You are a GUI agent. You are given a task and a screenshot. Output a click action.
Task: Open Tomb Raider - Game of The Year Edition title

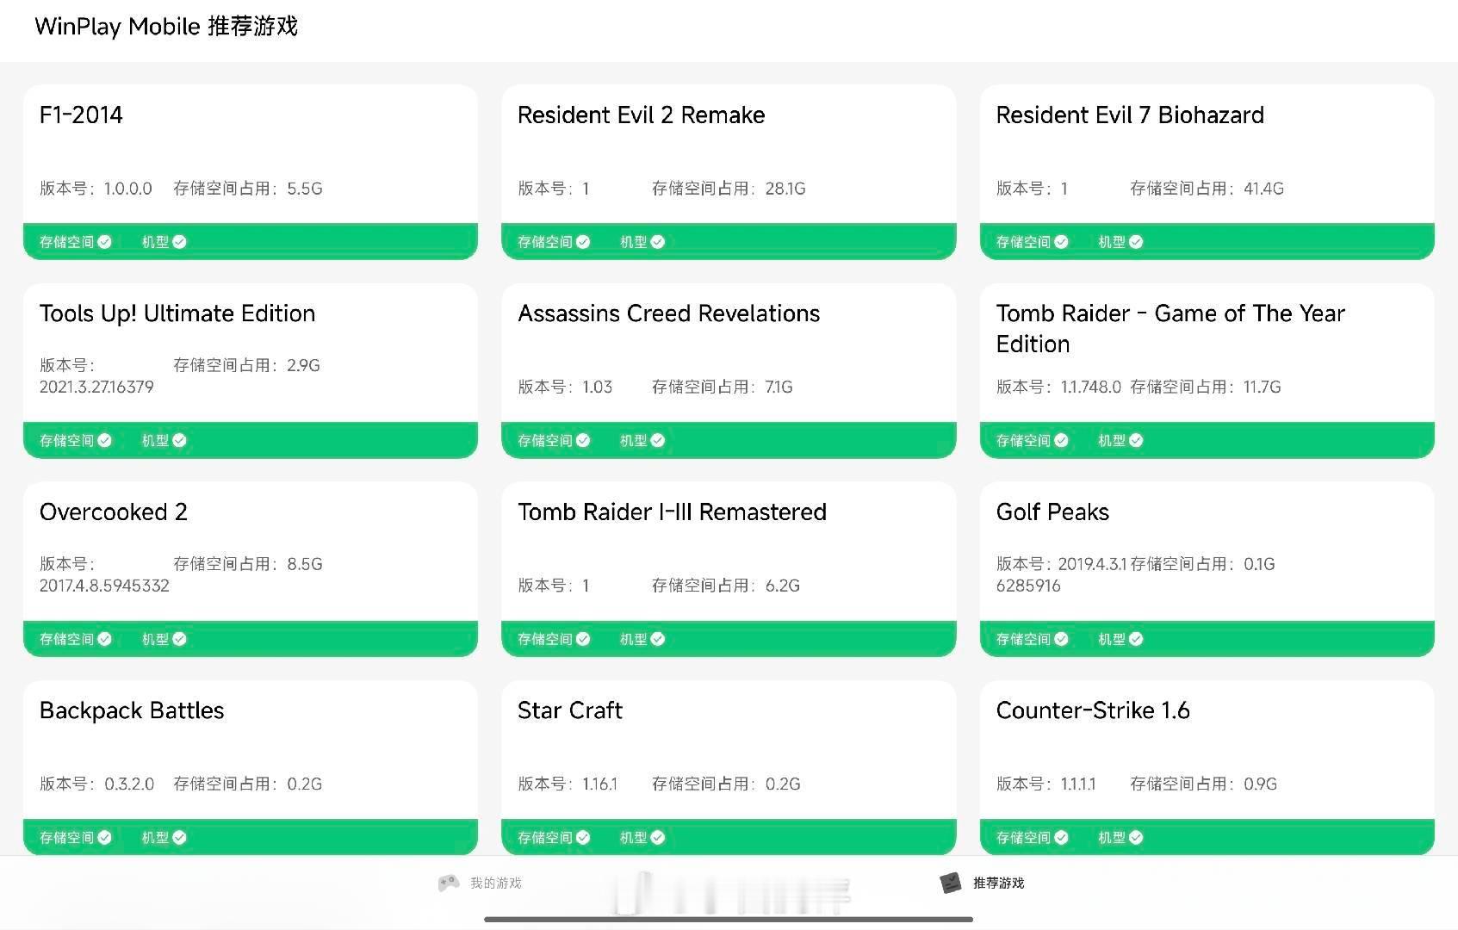[x=1170, y=329]
